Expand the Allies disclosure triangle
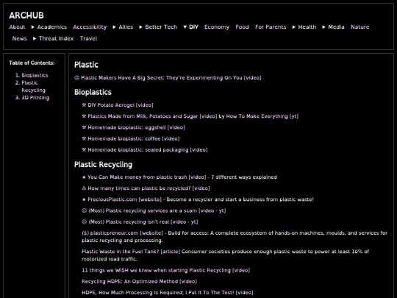 pos(114,27)
